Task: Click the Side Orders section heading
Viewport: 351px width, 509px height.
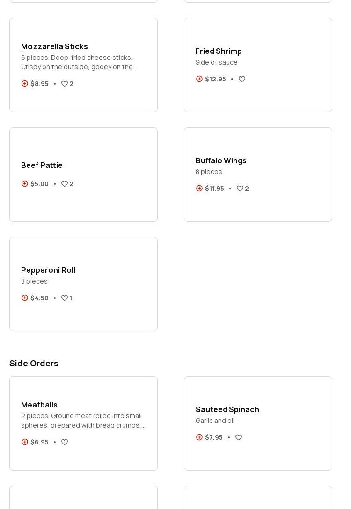Action: 34,363
